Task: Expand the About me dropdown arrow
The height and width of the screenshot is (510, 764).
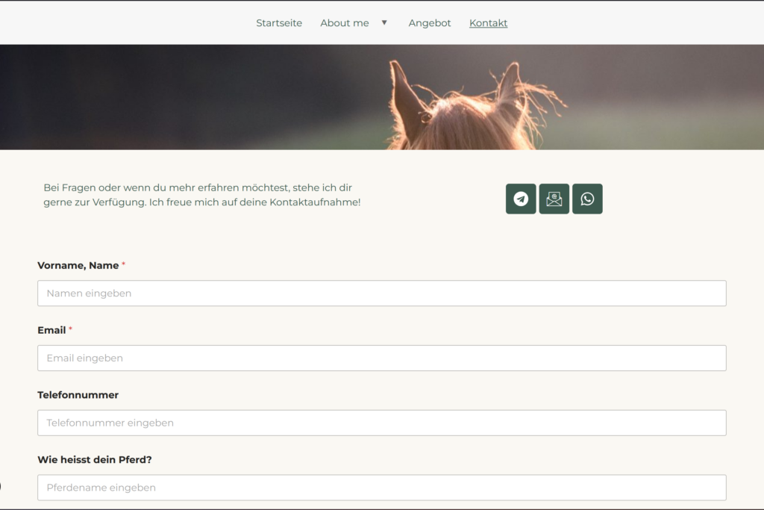Action: [x=383, y=22]
